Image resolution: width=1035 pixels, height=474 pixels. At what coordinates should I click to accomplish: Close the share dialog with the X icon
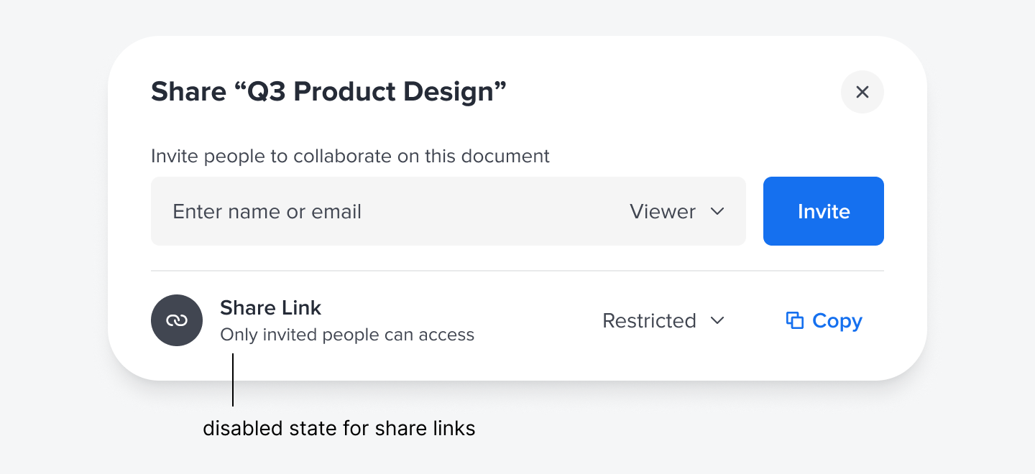pos(862,92)
